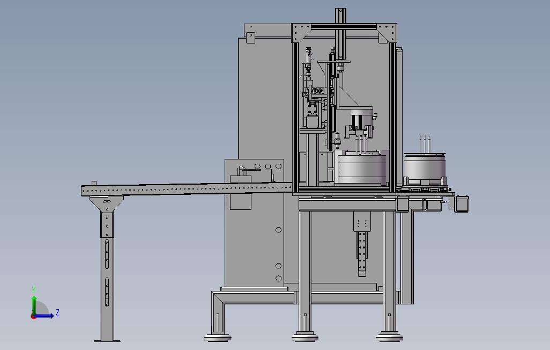Click the red origin point of the triad
The width and height of the screenshot is (550, 350).
point(33,317)
